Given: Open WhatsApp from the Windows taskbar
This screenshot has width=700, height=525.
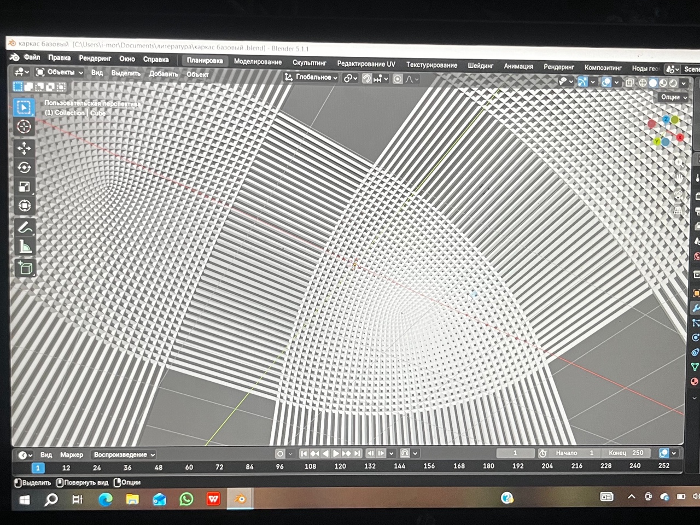Looking at the screenshot, I should tap(186, 499).
